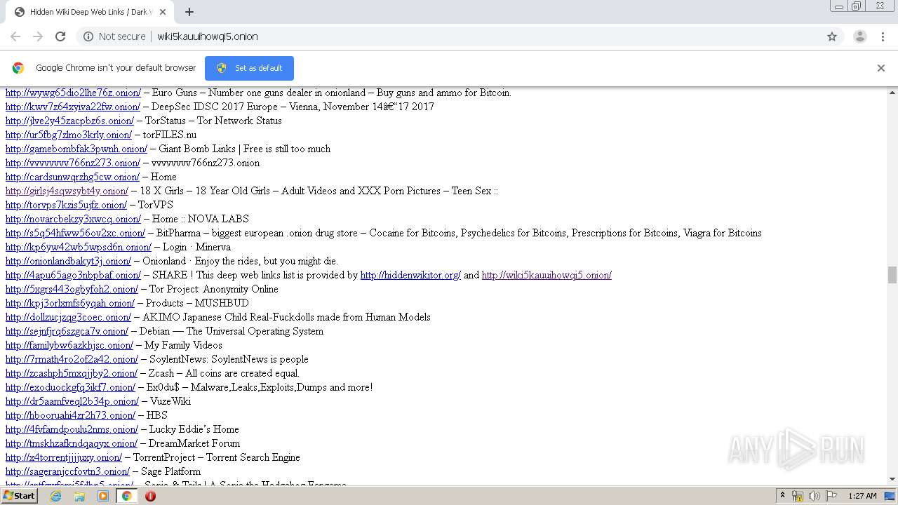The height and width of the screenshot is (505, 898).
Task: Open the dr5aamfveql2b34p.onion VuzeWiki link
Action: 72,401
